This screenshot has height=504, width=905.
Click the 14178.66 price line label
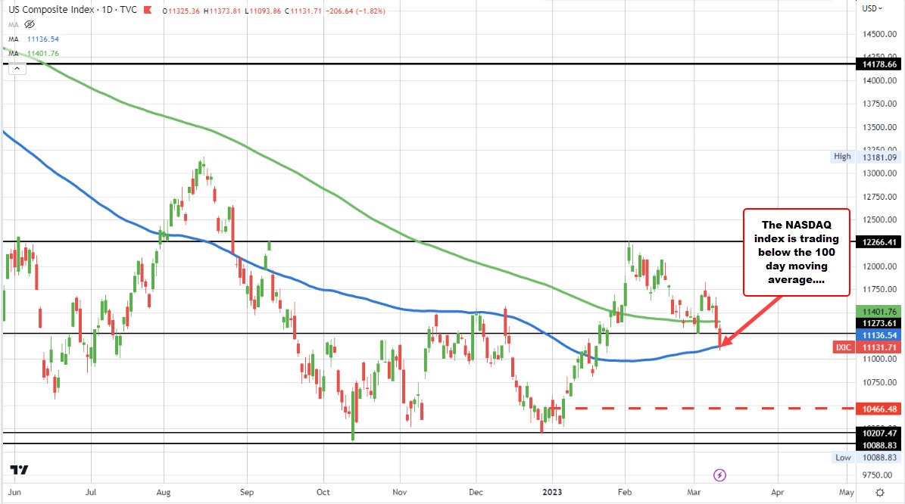(x=879, y=64)
